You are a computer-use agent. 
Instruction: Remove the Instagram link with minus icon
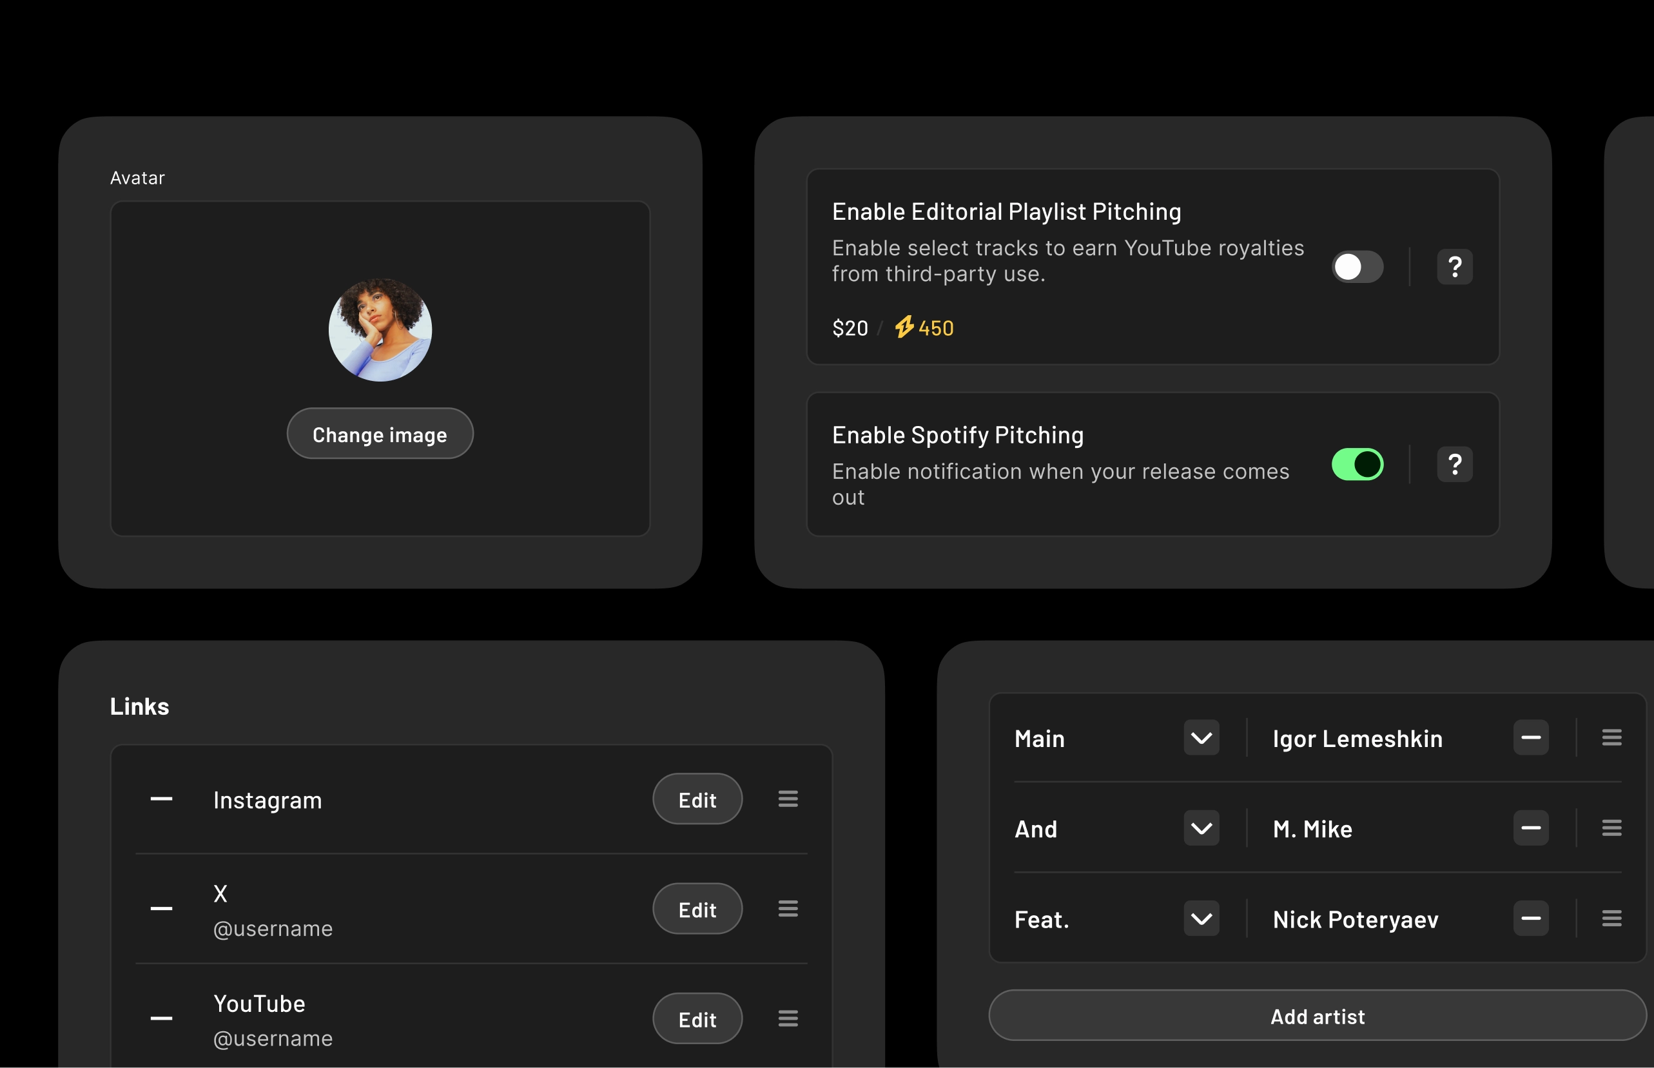tap(161, 799)
